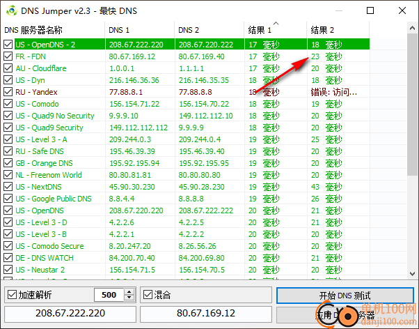Select the RU - Safe DNS entry
The image size is (419, 329).
coord(40,151)
